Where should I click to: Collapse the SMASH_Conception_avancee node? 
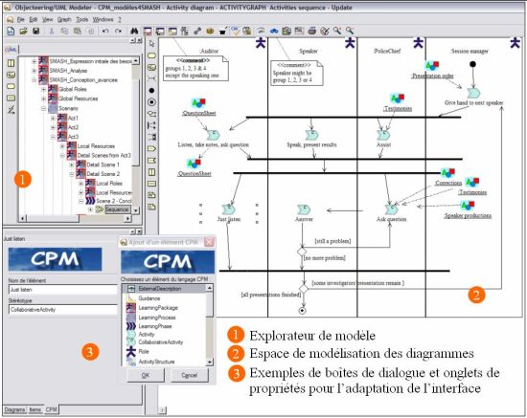pos(34,80)
